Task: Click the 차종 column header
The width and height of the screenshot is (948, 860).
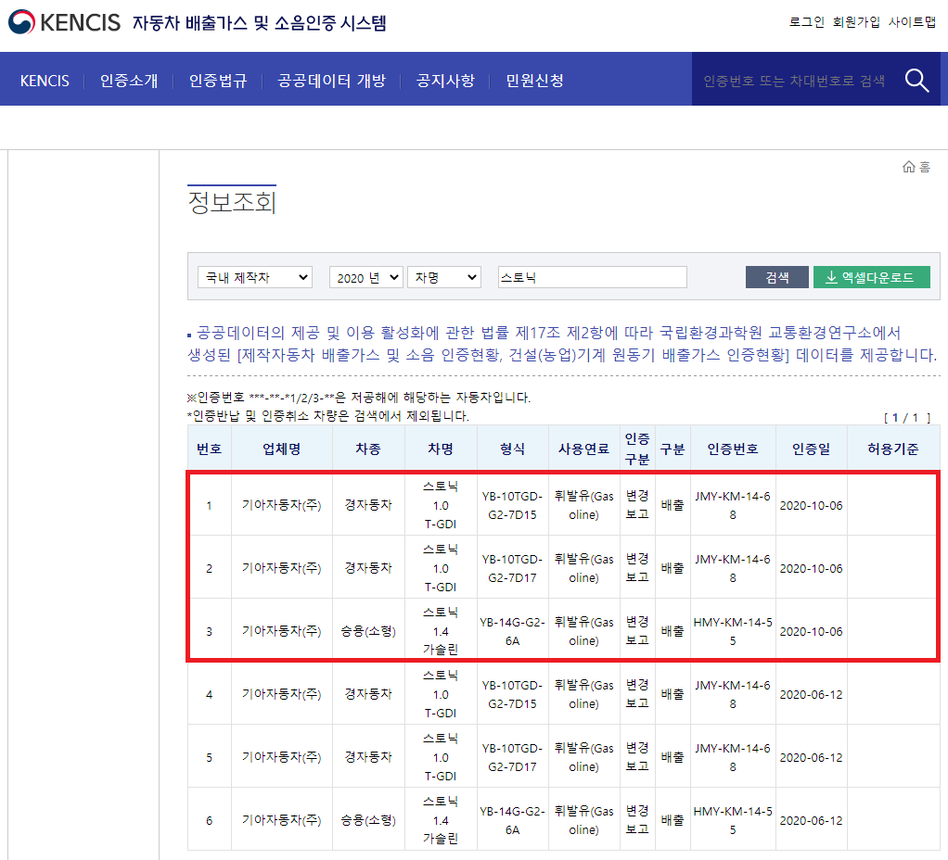Action: (368, 449)
